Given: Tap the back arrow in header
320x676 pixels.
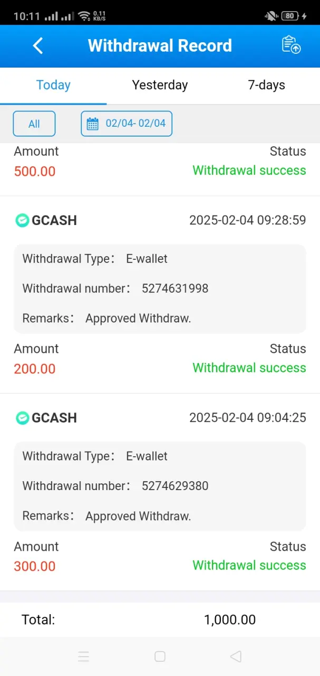Looking at the screenshot, I should pyautogui.click(x=38, y=45).
